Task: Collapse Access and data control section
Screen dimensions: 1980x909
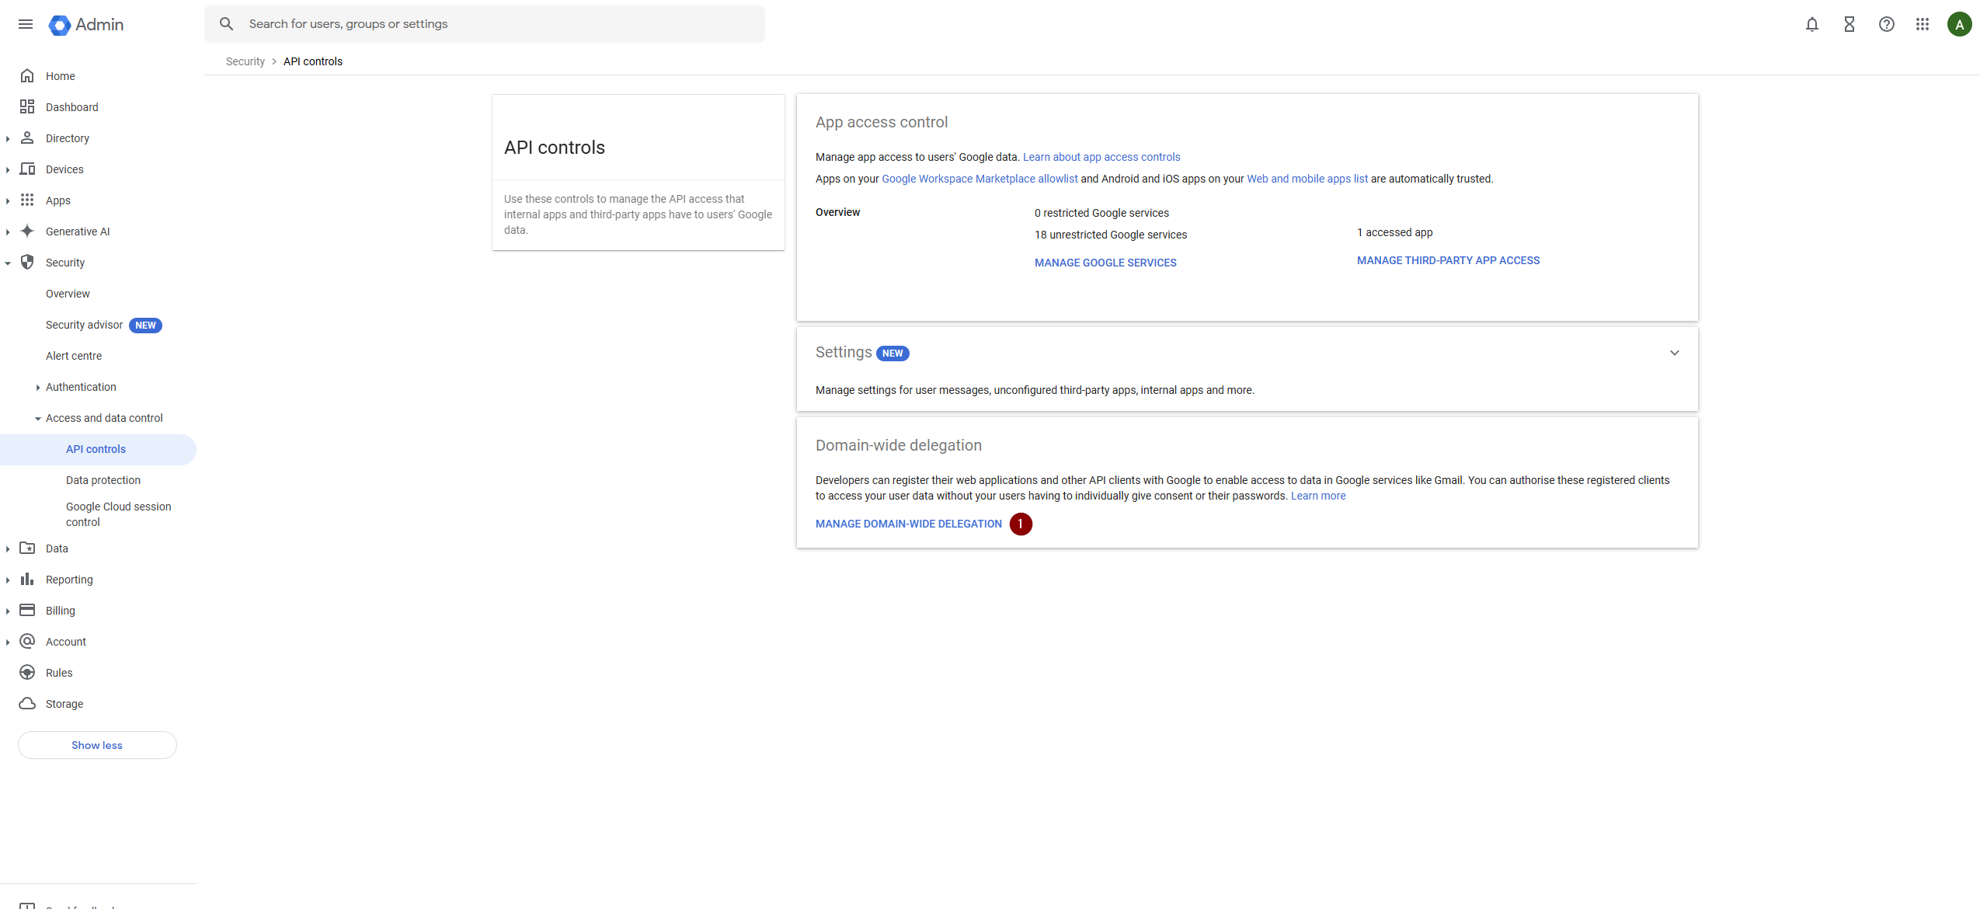Action: [37, 418]
